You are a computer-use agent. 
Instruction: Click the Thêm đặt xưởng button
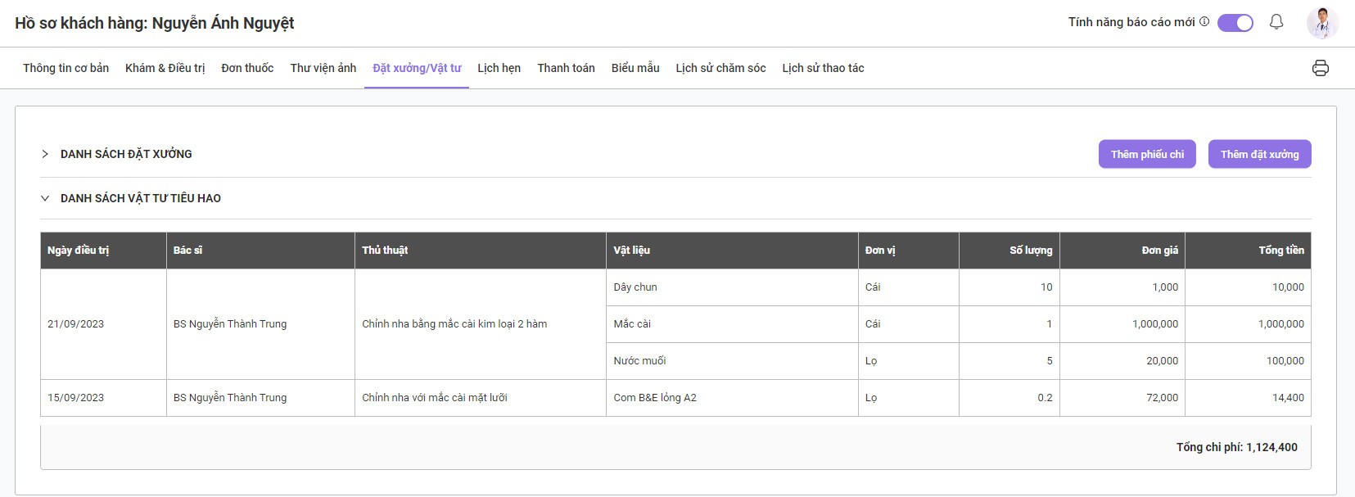pyautogui.click(x=1259, y=154)
